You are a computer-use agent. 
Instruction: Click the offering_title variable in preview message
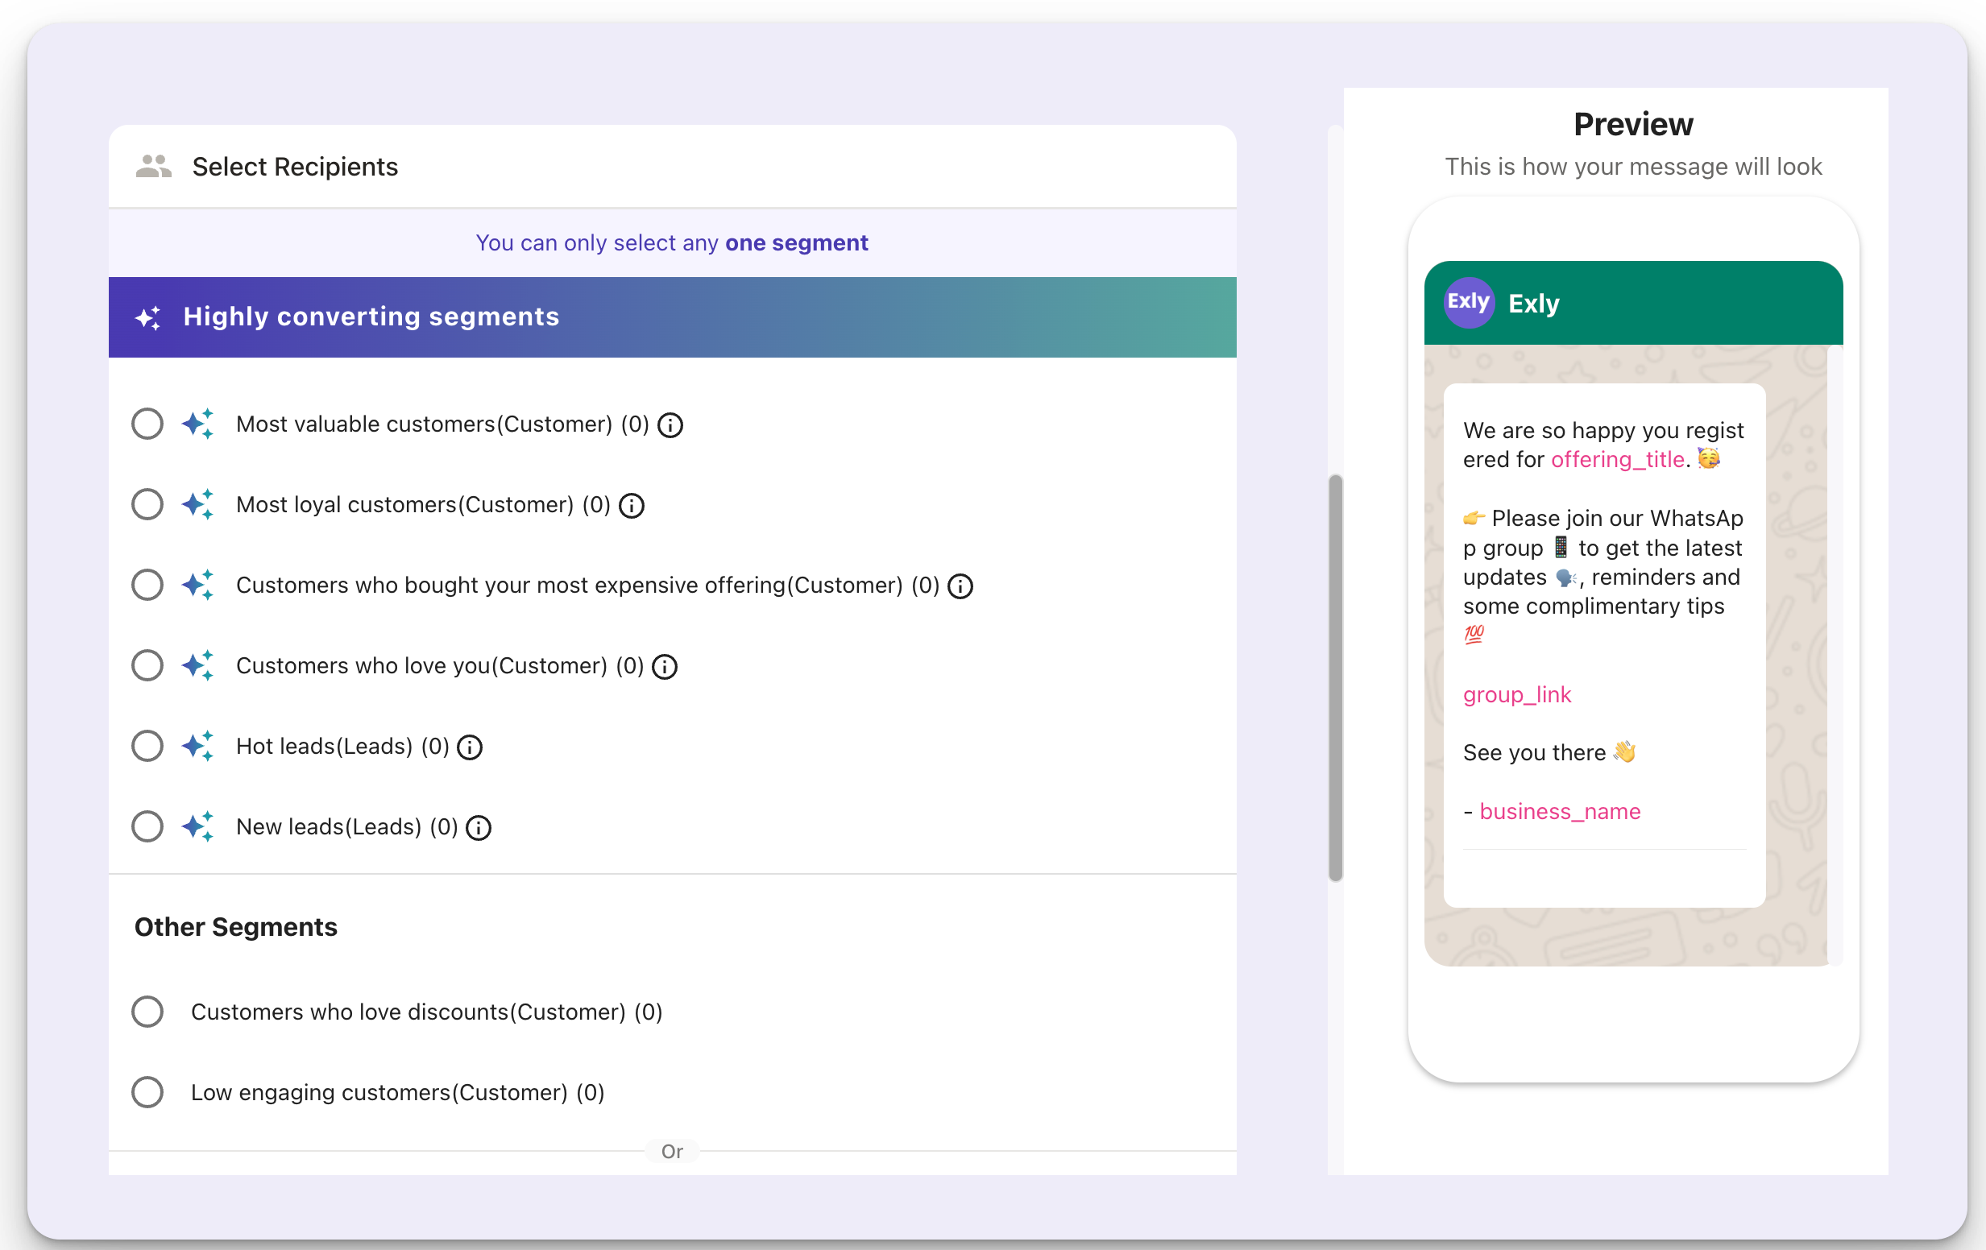pyautogui.click(x=1617, y=459)
